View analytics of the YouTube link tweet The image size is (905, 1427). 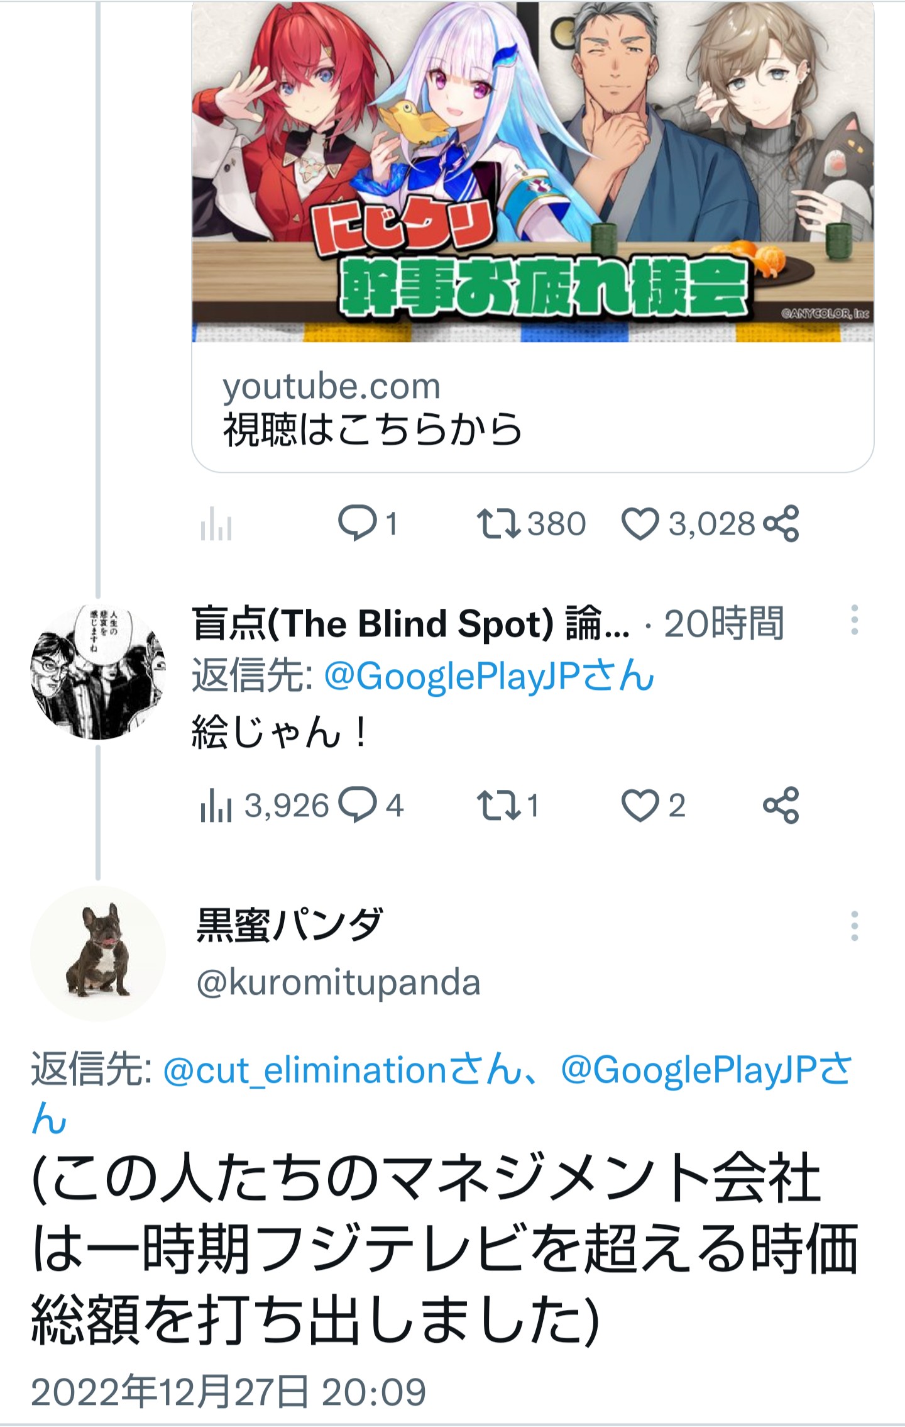(216, 524)
